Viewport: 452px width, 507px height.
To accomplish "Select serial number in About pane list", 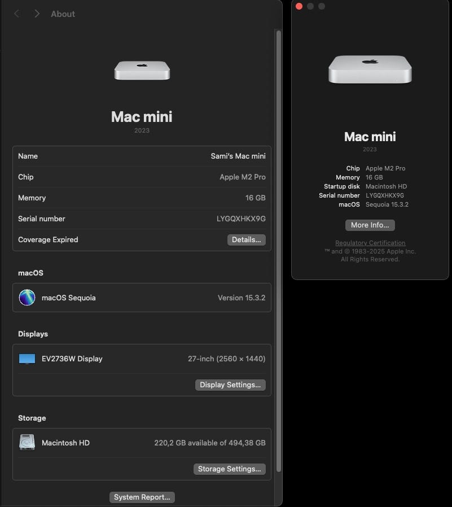I will tap(241, 219).
